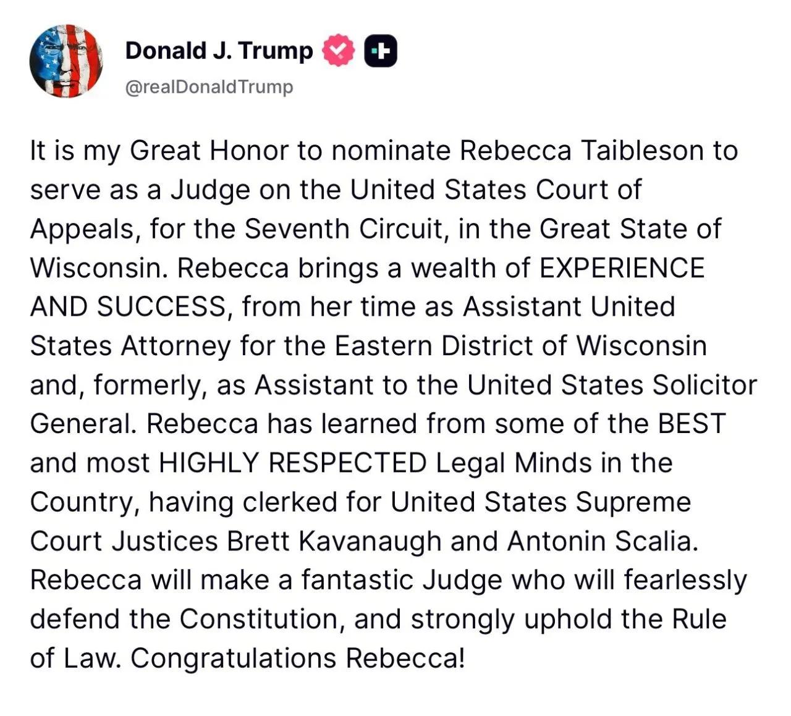Viewport: 791px width, 716px height.
Task: Click the closing Congratulations Rebecca! text
Action: [x=297, y=658]
